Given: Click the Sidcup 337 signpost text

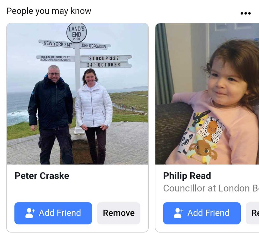Looking at the screenshot, I should pos(104,58).
